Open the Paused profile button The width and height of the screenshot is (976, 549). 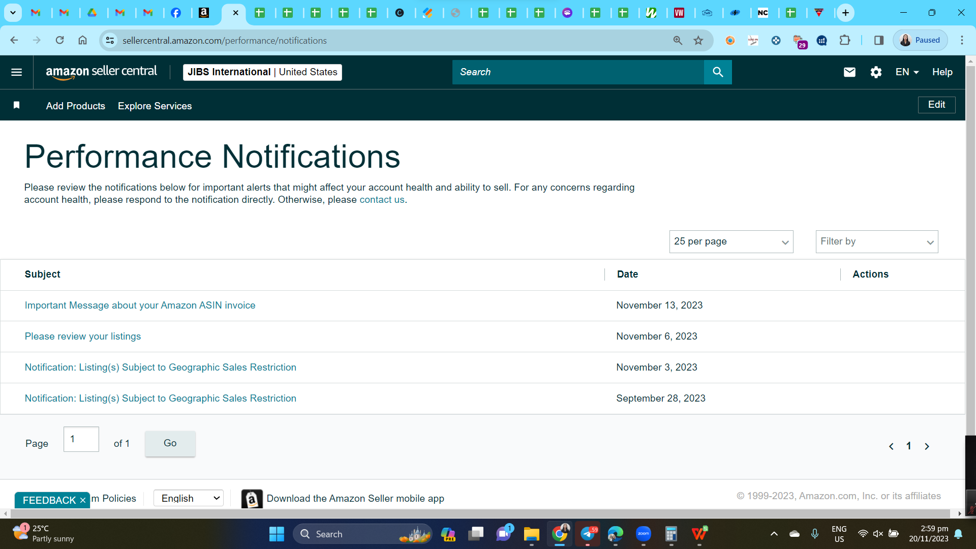tap(920, 40)
